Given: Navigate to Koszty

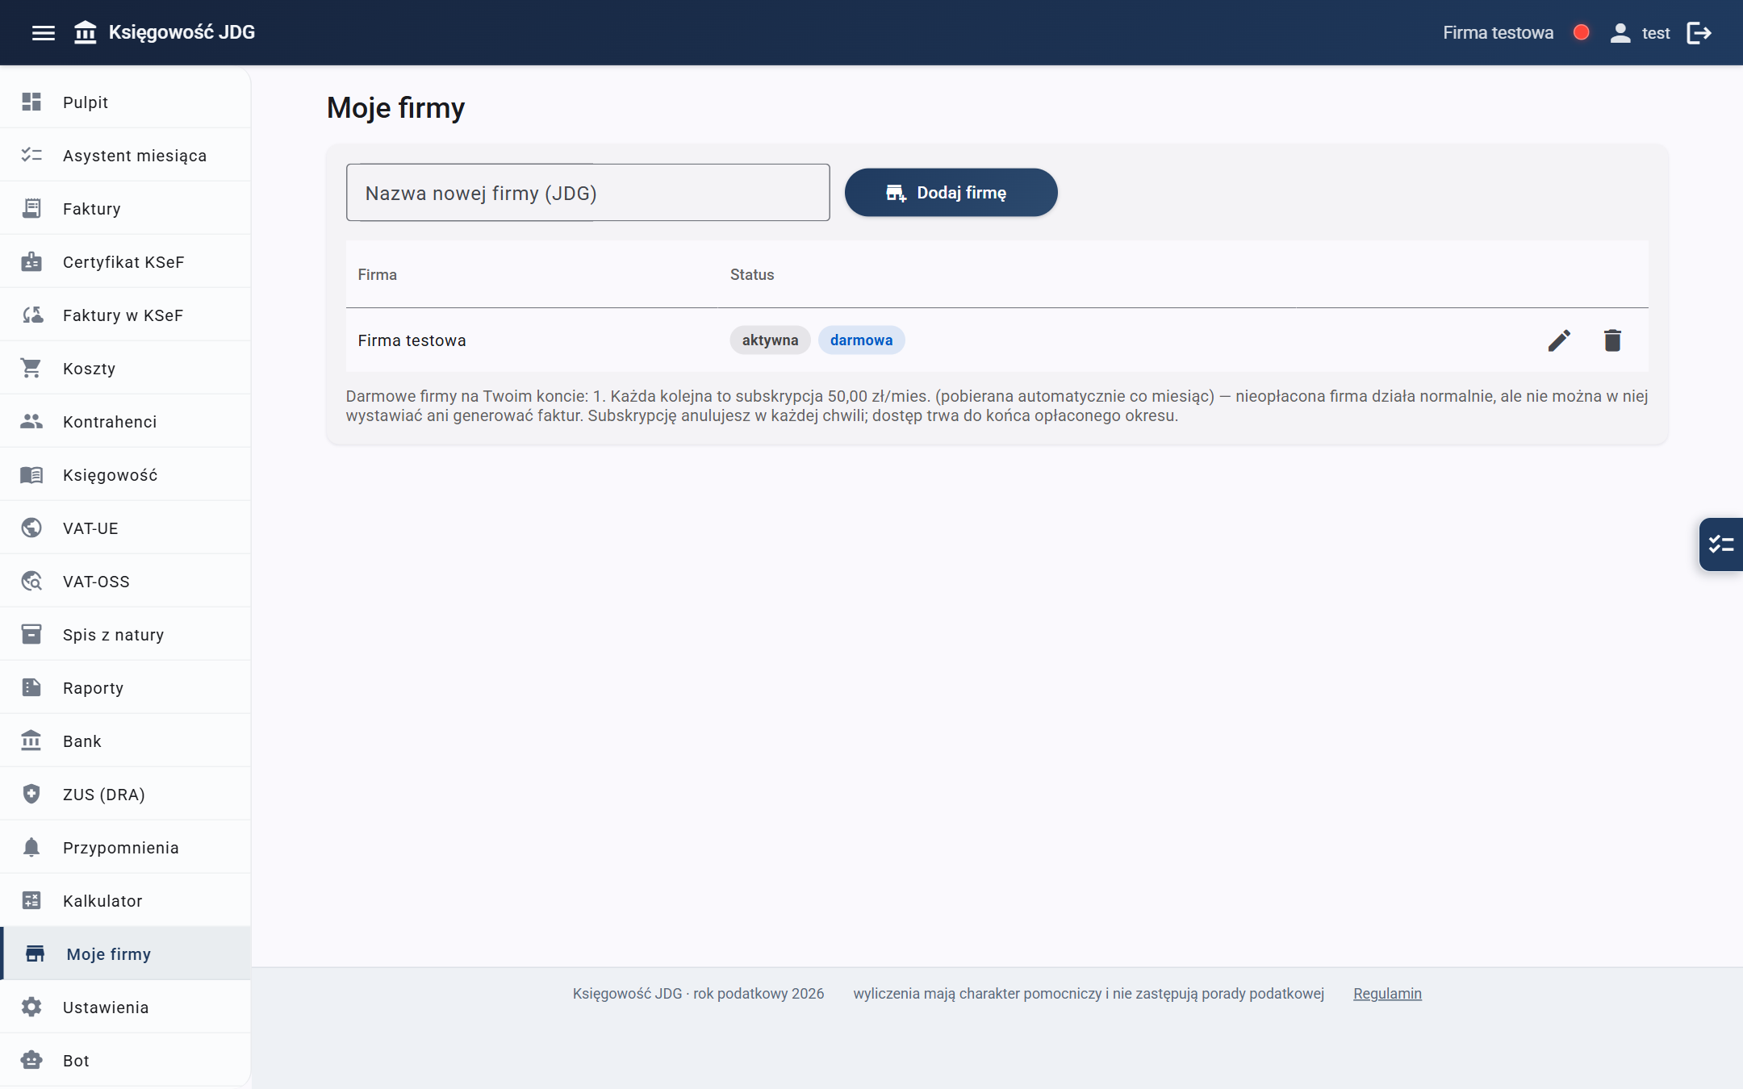Looking at the screenshot, I should pos(126,368).
